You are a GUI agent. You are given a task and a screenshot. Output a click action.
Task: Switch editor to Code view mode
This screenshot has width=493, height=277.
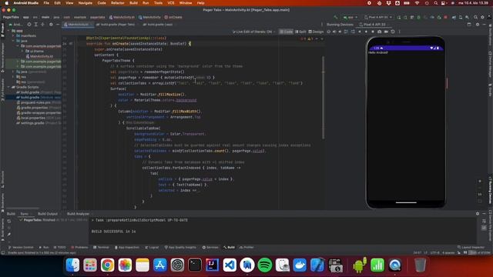[286, 32]
